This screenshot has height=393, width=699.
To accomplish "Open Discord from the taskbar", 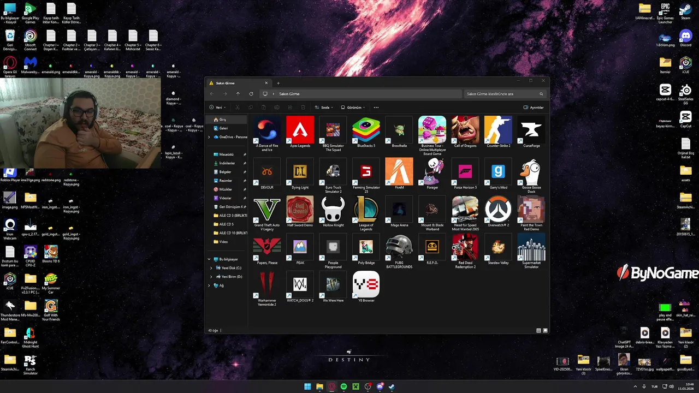I will point(380,386).
